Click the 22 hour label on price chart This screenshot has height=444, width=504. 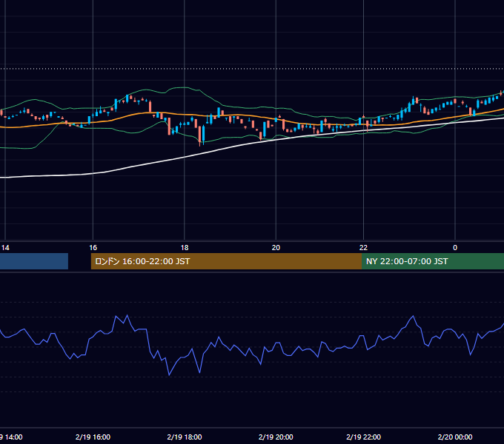pyautogui.click(x=363, y=248)
